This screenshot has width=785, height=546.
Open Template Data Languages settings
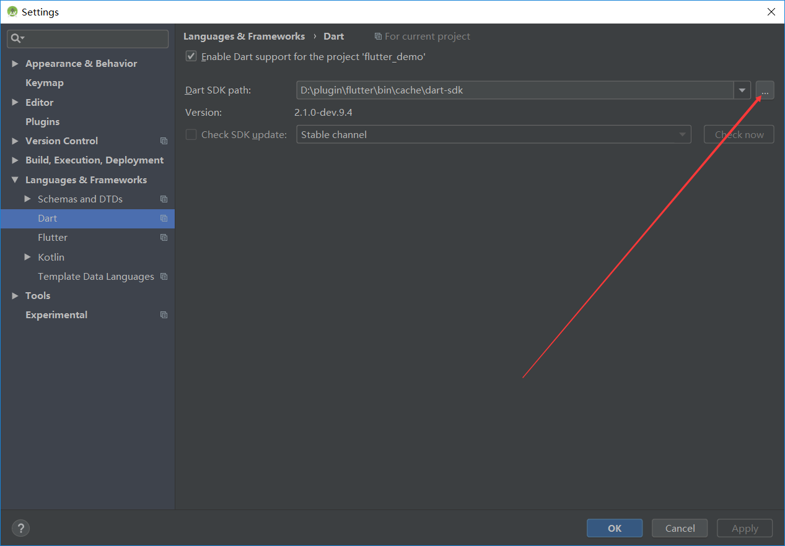[96, 277]
